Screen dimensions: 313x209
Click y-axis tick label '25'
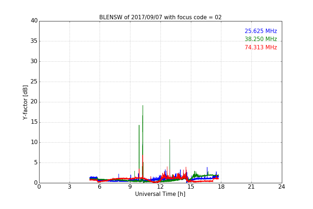[34, 82]
